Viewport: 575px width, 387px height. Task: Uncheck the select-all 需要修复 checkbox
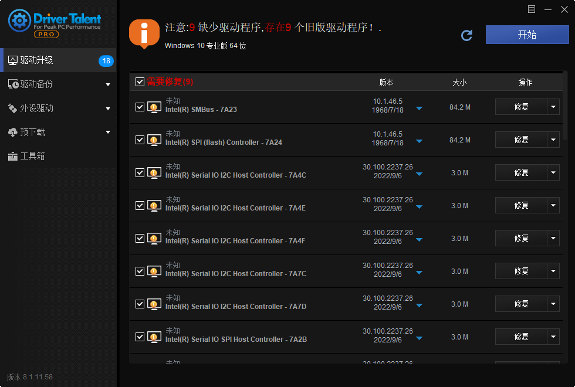[140, 82]
